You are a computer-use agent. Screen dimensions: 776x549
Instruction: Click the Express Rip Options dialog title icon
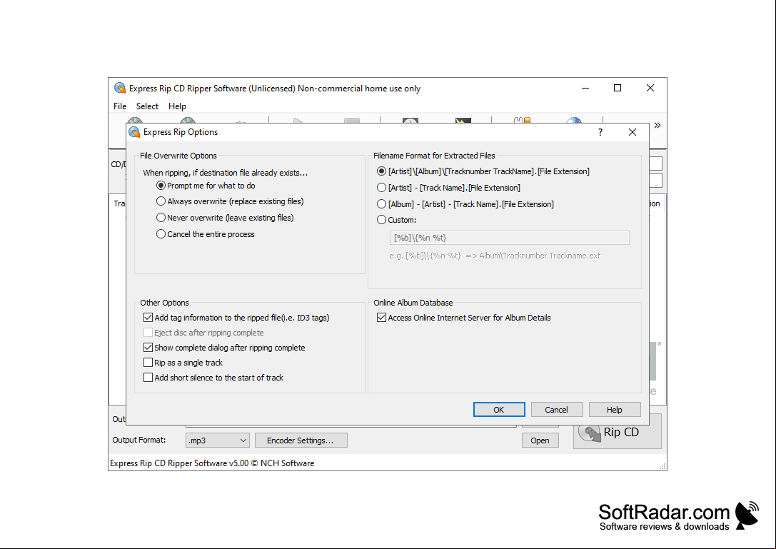134,132
